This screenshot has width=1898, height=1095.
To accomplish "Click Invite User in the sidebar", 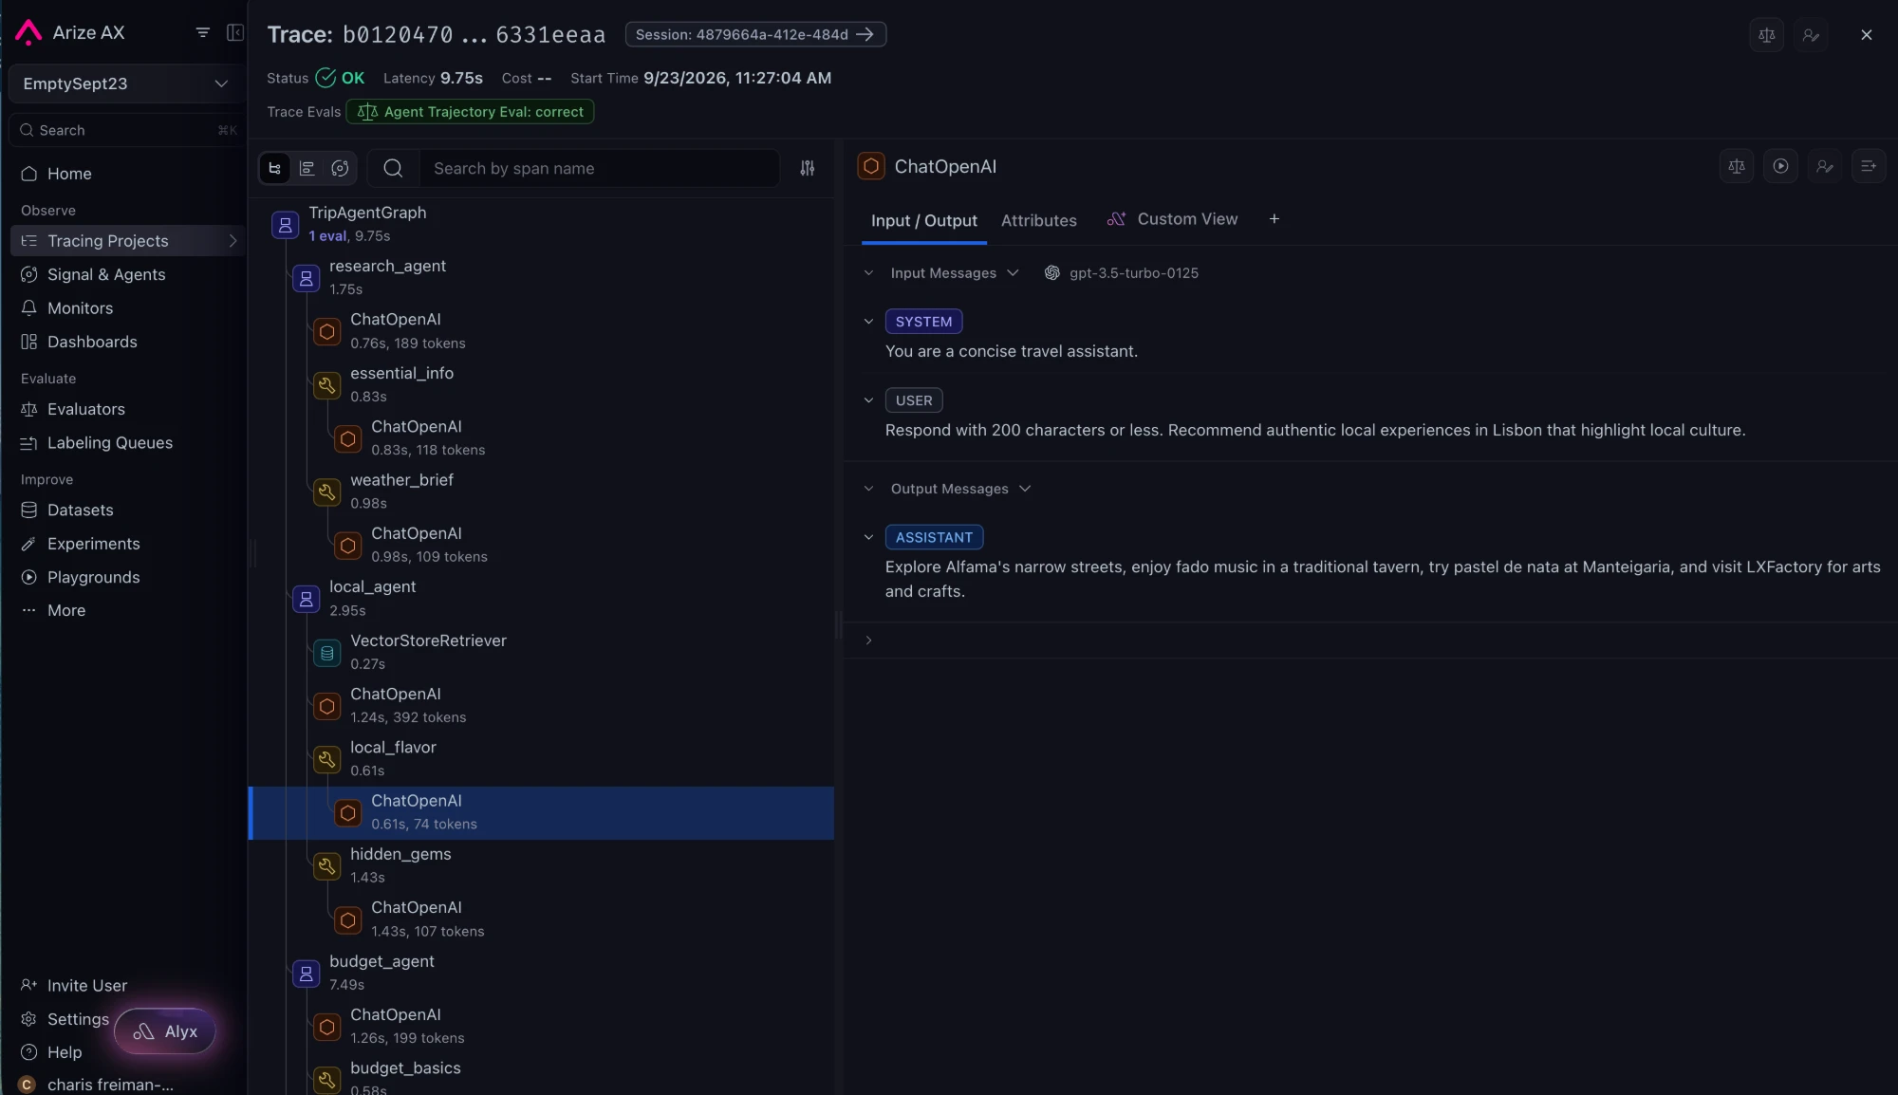I will pos(86,986).
